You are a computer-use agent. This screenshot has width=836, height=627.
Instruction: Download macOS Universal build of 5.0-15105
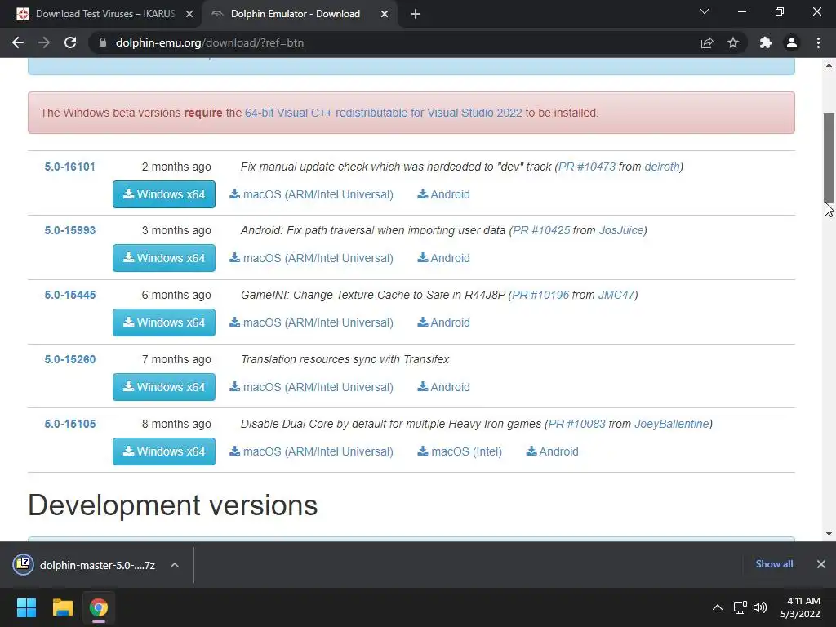(311, 451)
